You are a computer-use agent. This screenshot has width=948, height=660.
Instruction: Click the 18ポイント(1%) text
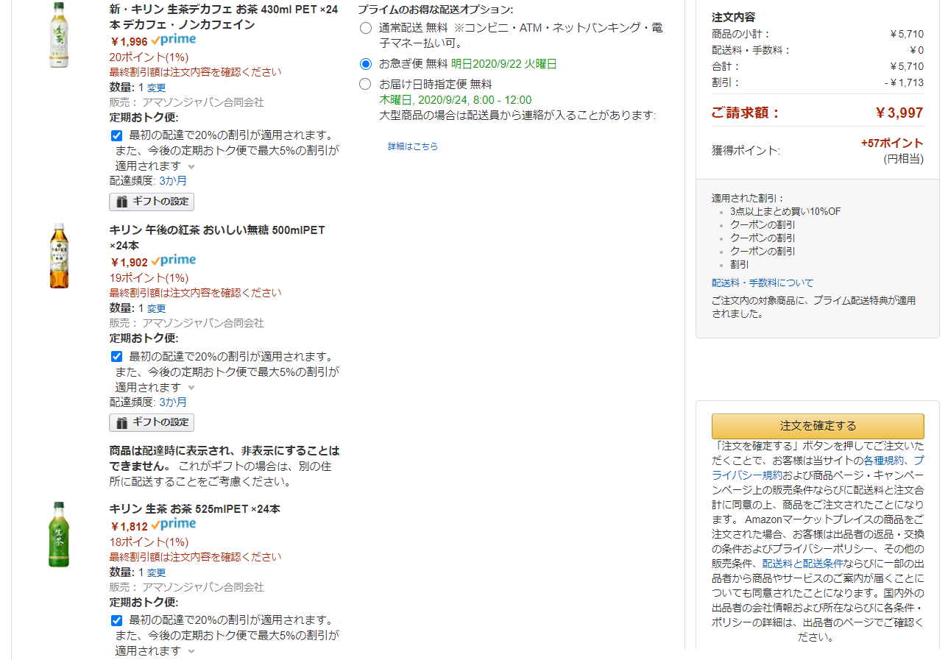[149, 542]
